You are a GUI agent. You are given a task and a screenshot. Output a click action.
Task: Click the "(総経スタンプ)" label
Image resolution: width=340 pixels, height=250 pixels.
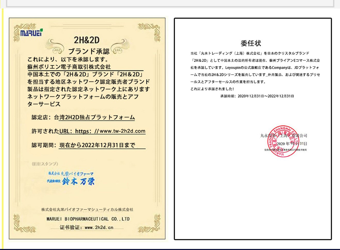(x=45, y=164)
